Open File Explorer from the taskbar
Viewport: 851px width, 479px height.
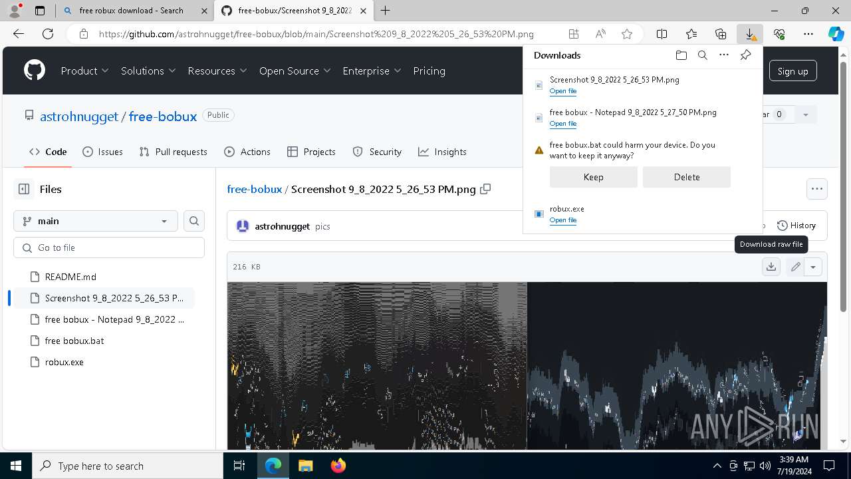[x=305, y=466]
